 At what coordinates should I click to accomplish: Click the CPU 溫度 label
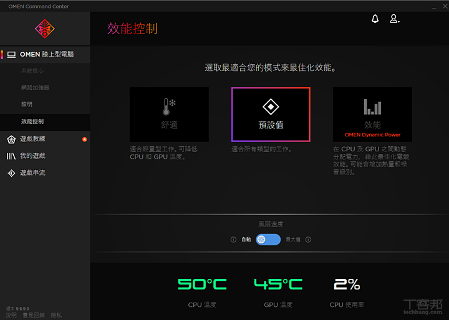pos(202,305)
